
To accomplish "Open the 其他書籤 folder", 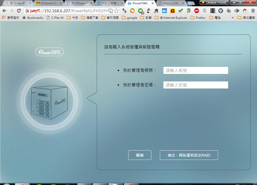I will click(x=246, y=18).
